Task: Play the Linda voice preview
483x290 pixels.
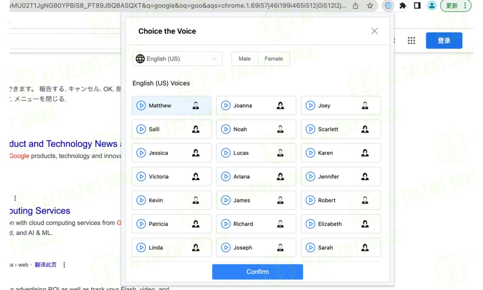Action: [x=141, y=247]
